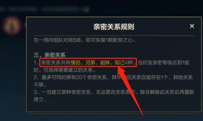
Task: Select the highlighted word 姐妹
Action: (x=105, y=63)
